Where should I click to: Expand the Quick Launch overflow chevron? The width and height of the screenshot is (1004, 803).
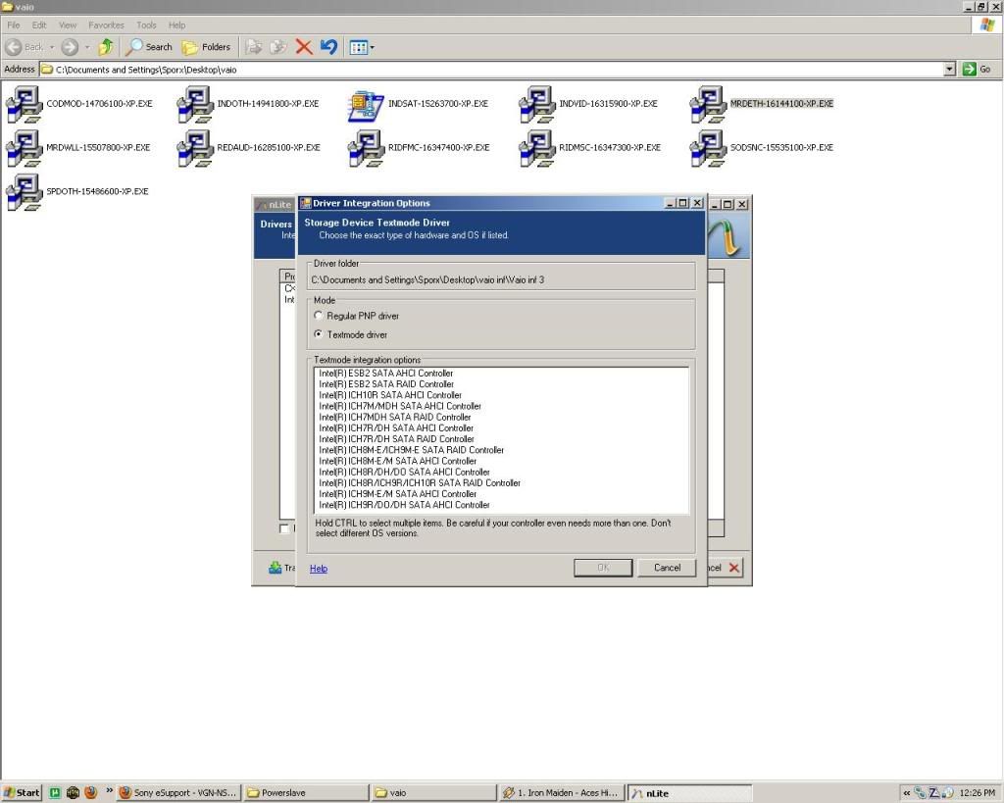point(109,791)
